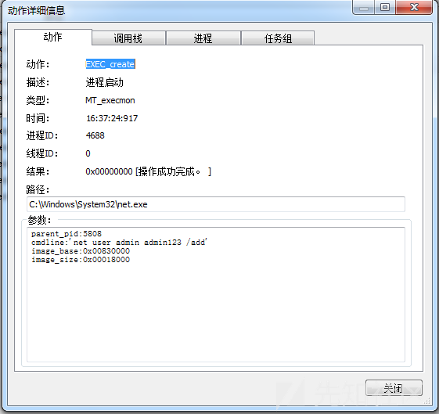The height and width of the screenshot is (414, 439).
Task: Open the 进程 tab
Action: [x=203, y=38]
